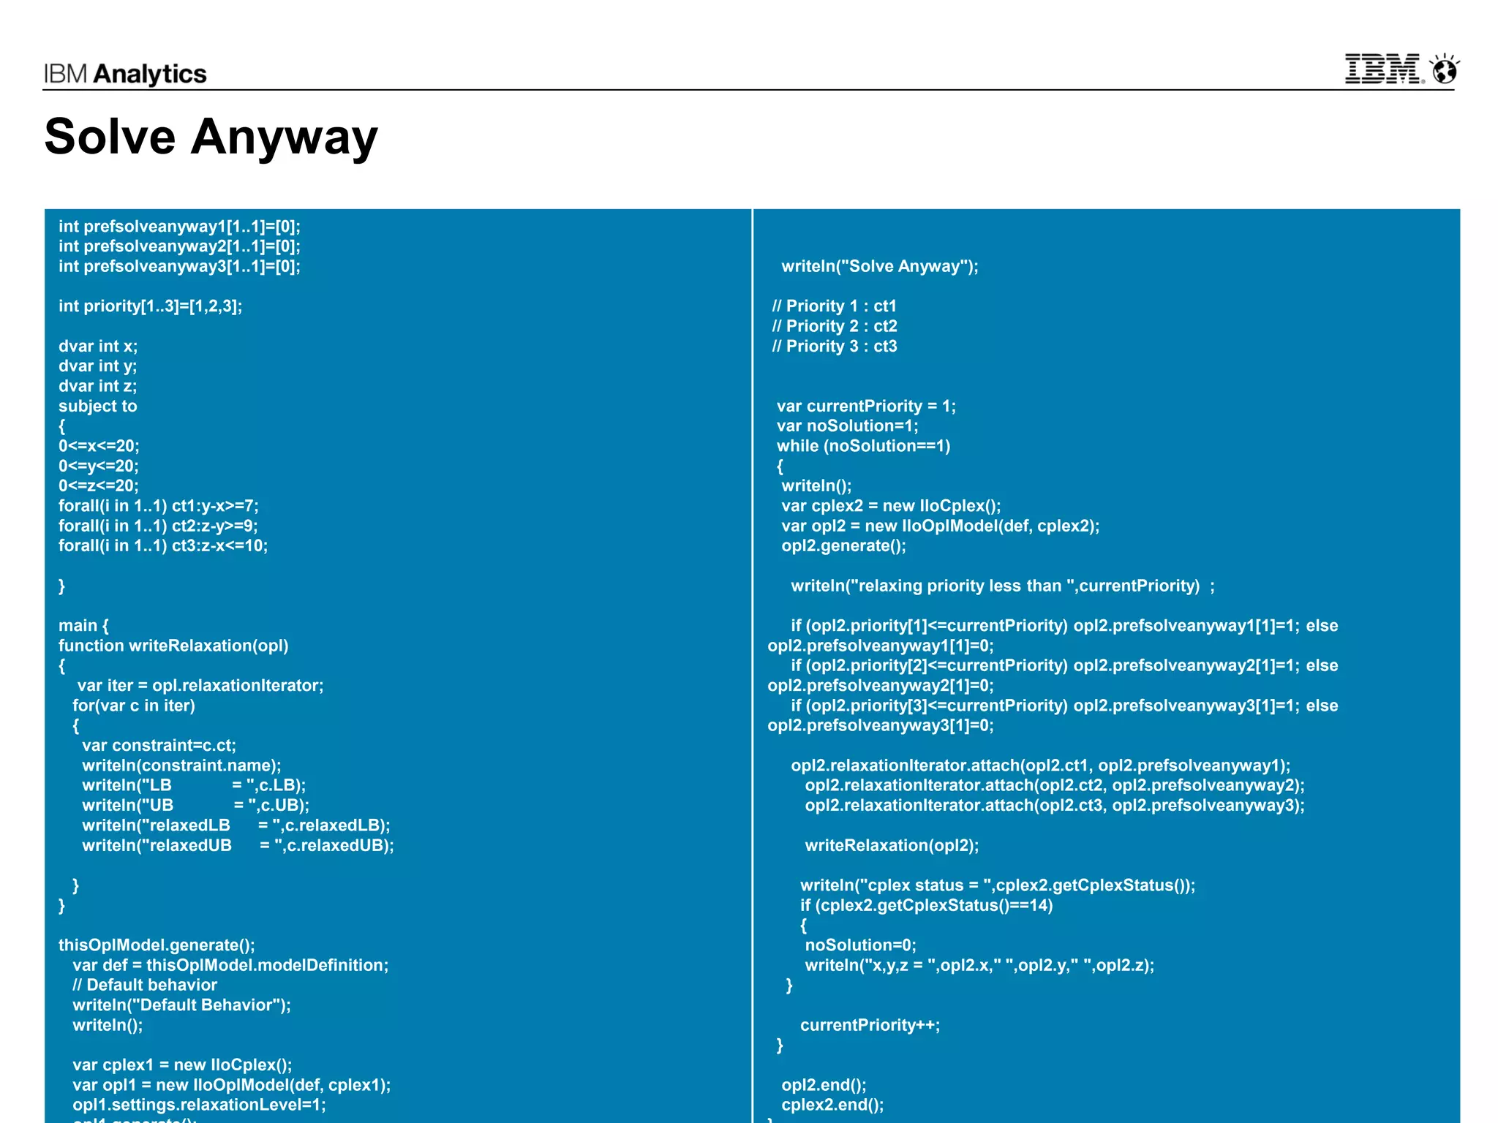The width and height of the screenshot is (1498, 1123).
Task: Select line 'int prefsolveanyway1[1..1]=[0];'
Action: pos(179,227)
